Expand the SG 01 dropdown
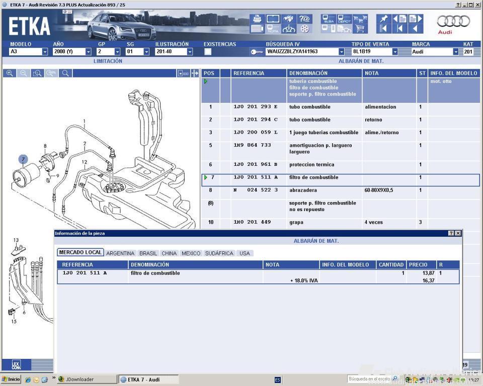 point(146,52)
